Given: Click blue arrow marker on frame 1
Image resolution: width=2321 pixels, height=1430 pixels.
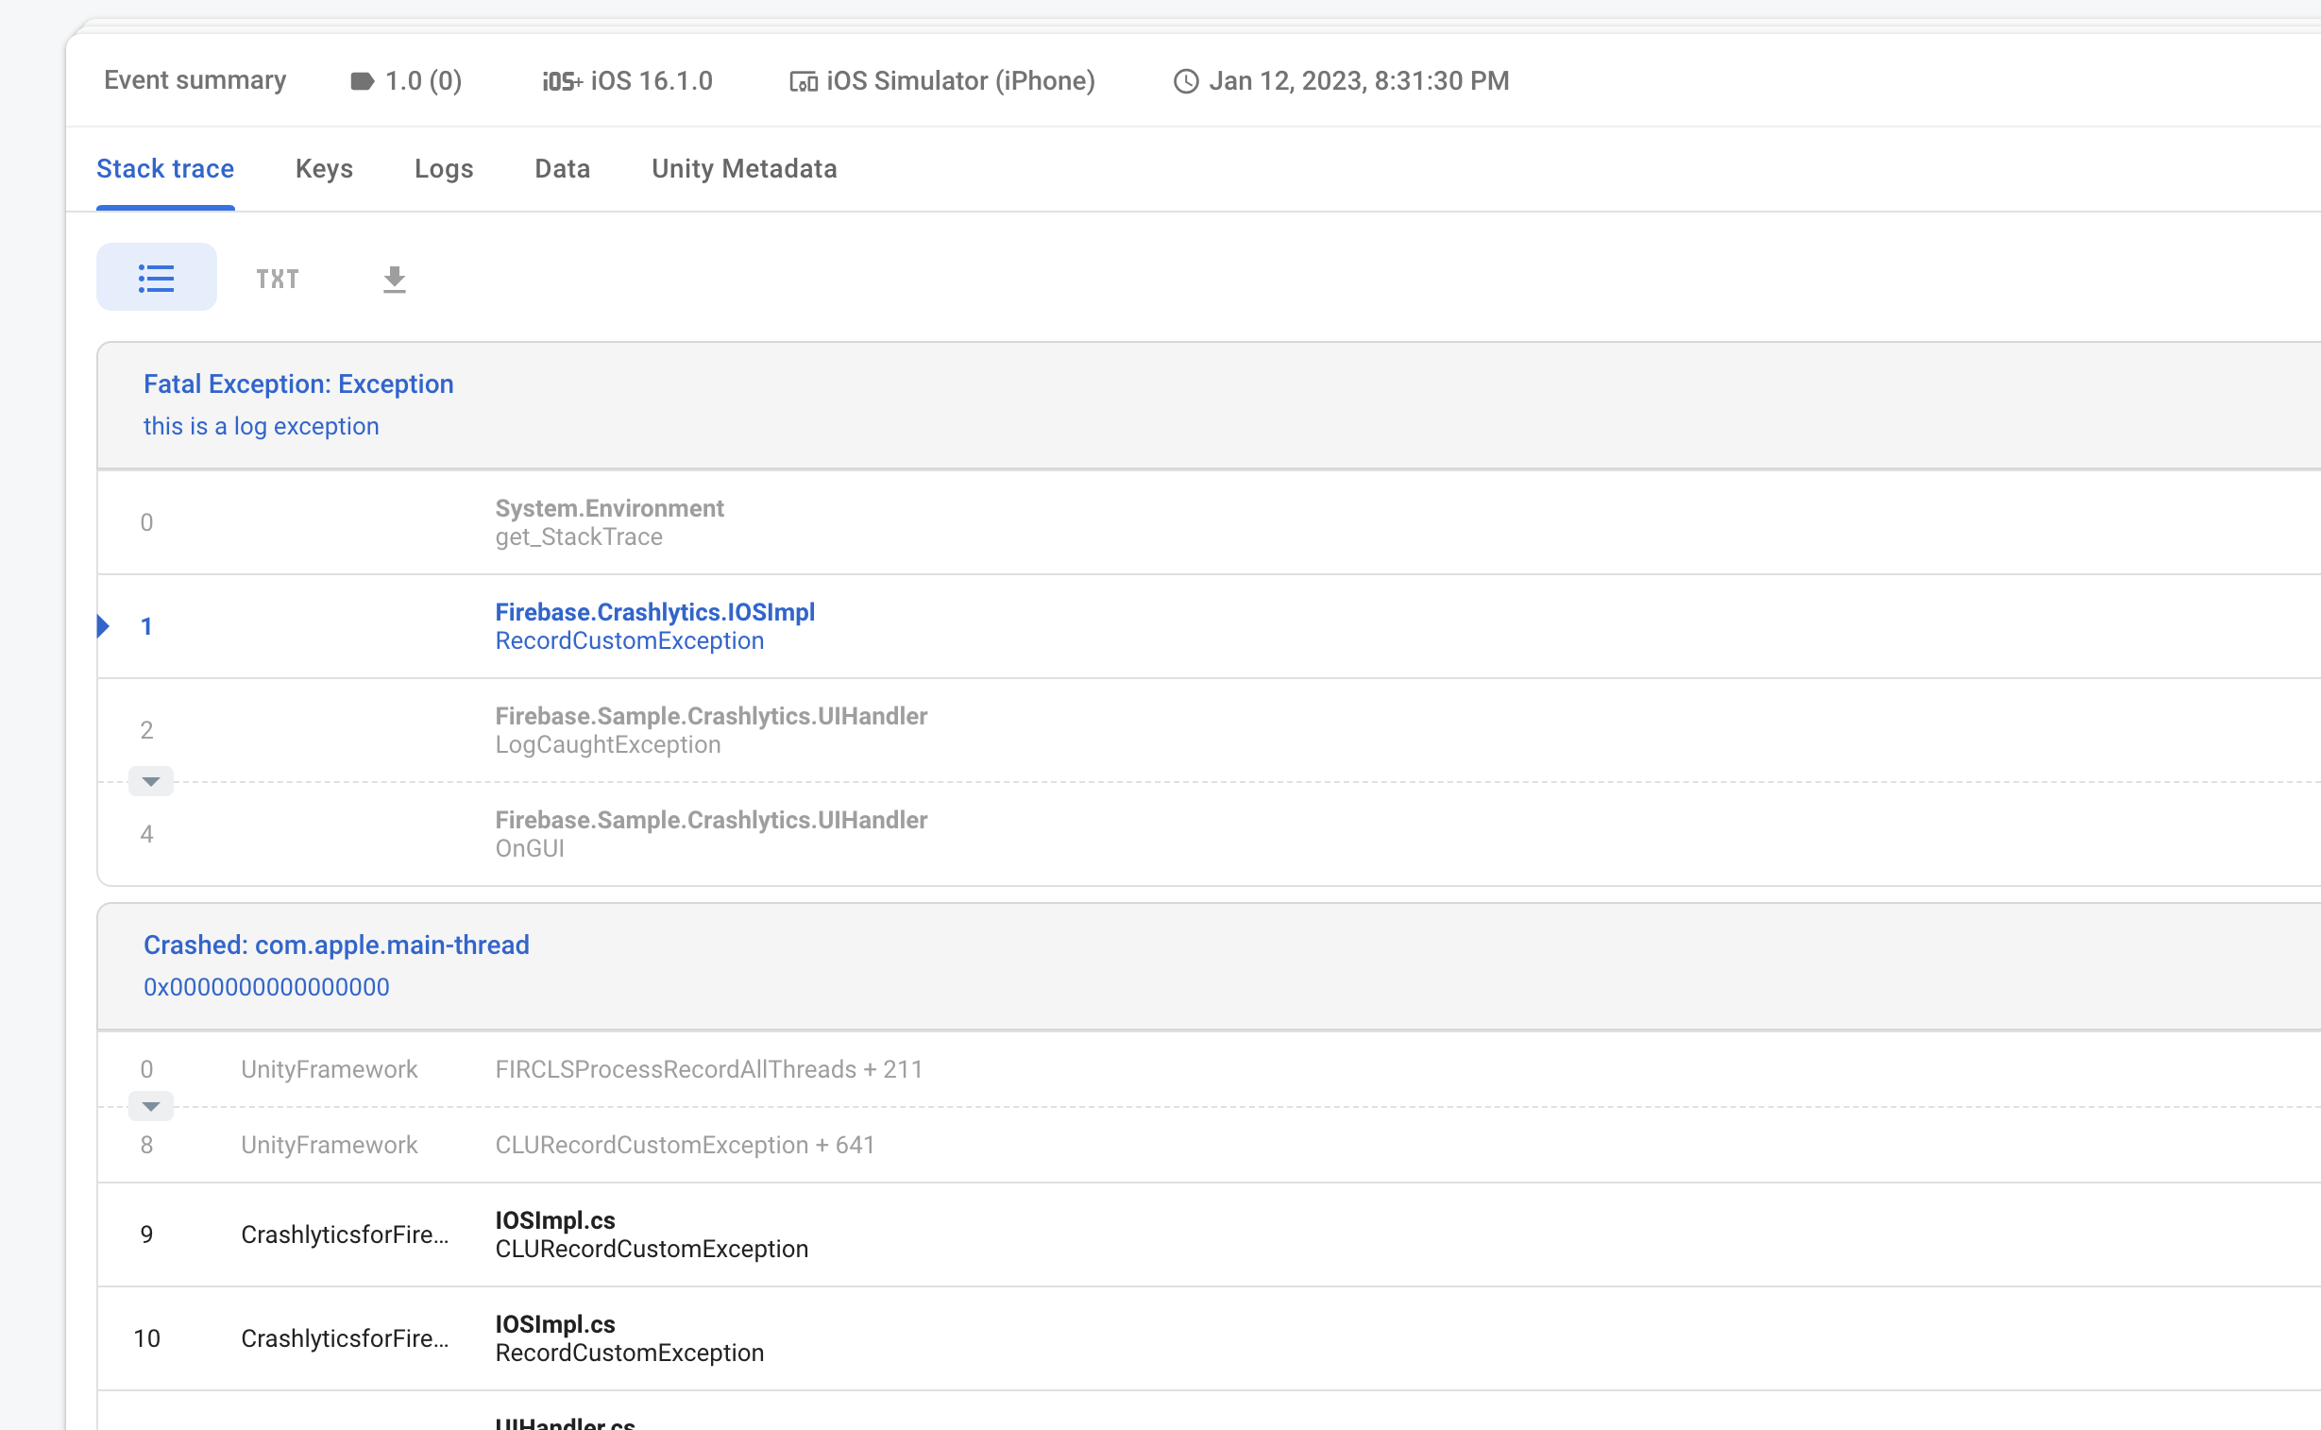Looking at the screenshot, I should click(x=103, y=626).
